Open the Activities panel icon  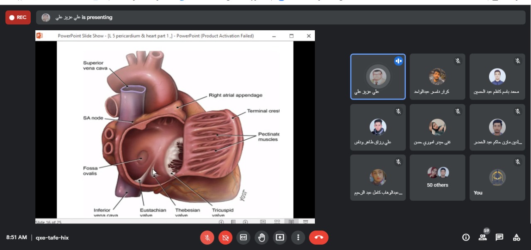[x=516, y=237]
